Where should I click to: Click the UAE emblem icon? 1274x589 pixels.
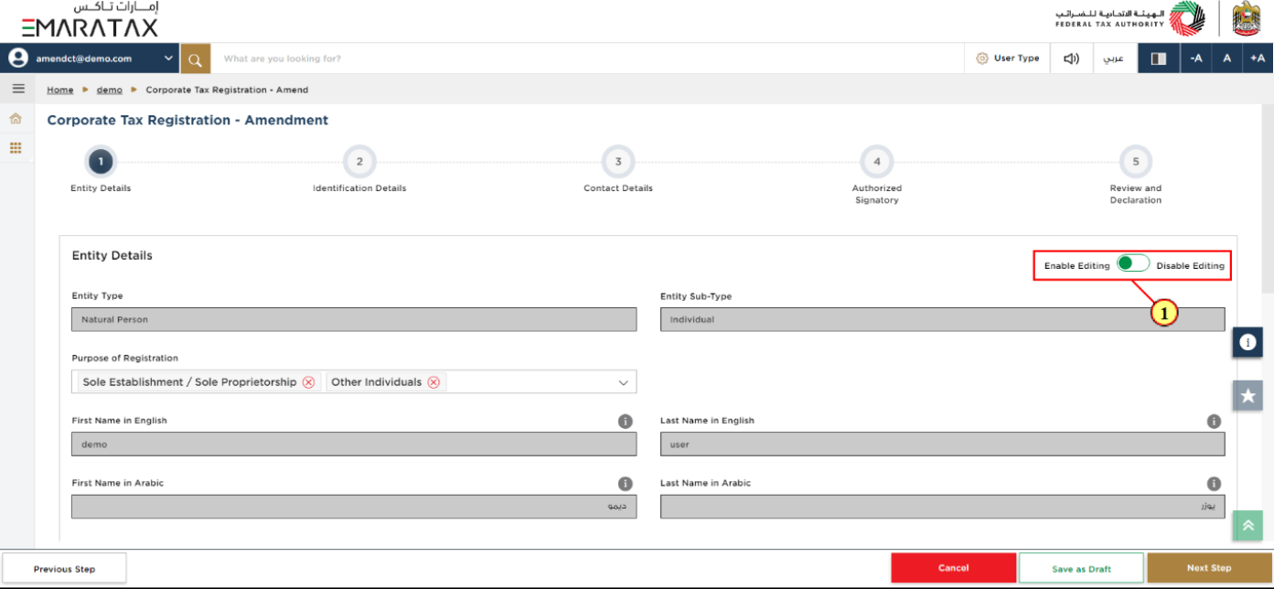(1247, 18)
